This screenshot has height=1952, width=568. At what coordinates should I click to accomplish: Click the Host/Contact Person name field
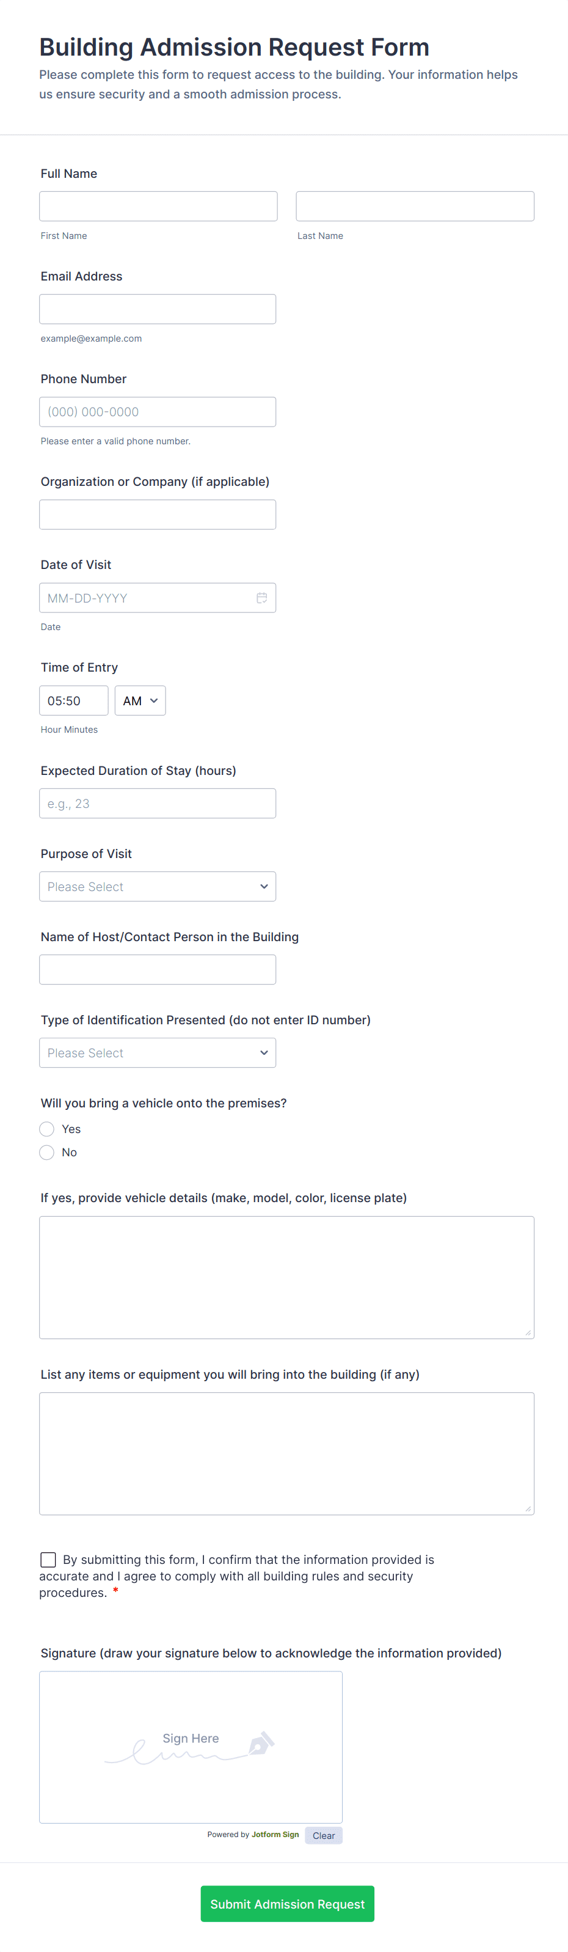[x=158, y=970]
